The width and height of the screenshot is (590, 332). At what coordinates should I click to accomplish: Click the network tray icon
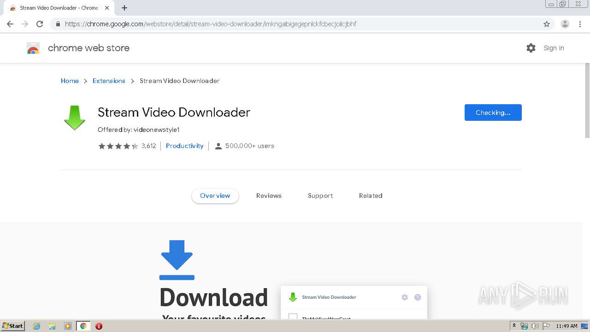pos(524,326)
